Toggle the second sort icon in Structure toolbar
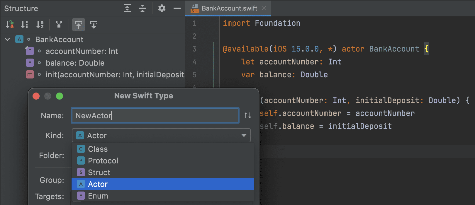Image resolution: width=475 pixels, height=205 pixels. coord(24,25)
